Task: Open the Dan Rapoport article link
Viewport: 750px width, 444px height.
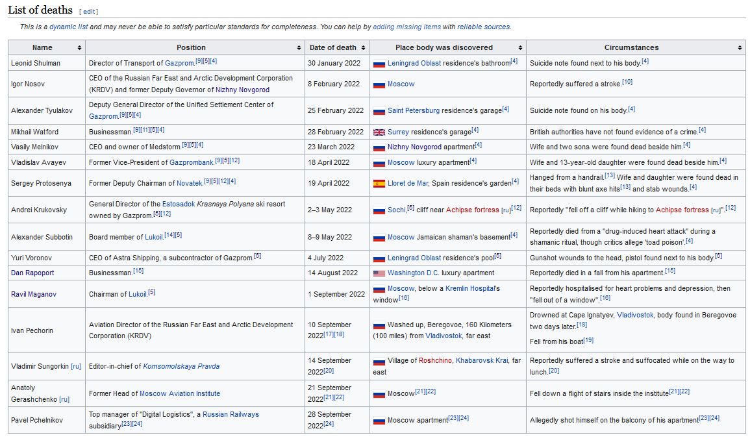Action: 32,273
